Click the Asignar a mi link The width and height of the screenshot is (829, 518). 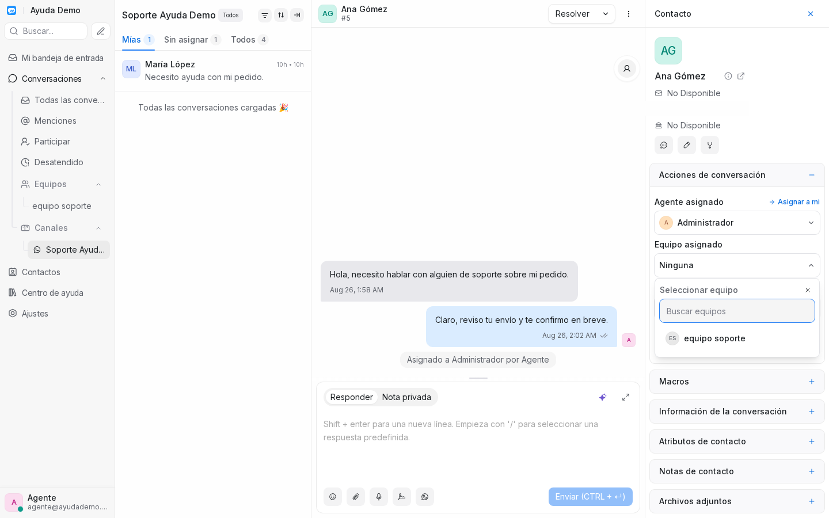pyautogui.click(x=794, y=202)
